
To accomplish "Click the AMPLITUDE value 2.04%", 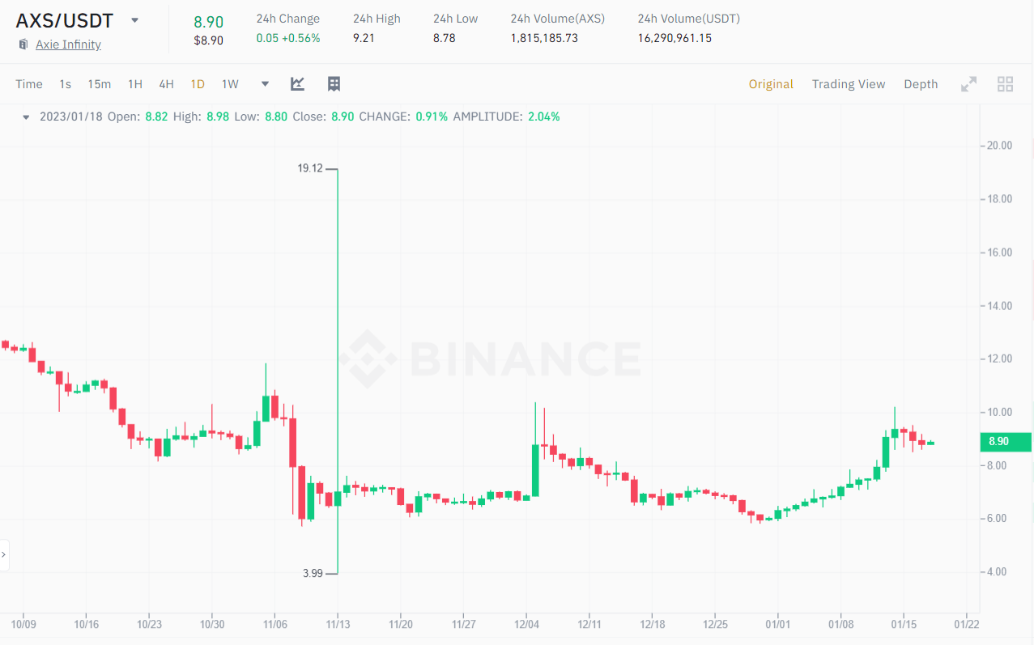I will click(x=543, y=117).
